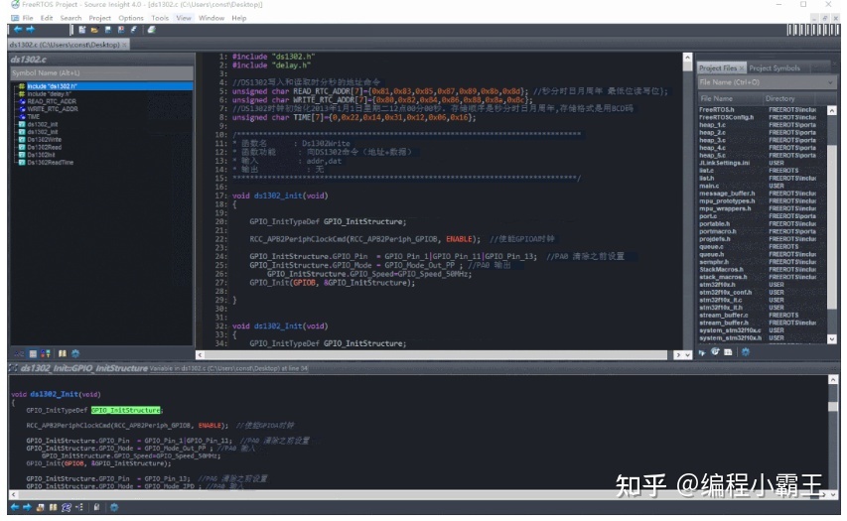
Task: Select the TIME symbol in the symbol list
Action: click(34, 117)
